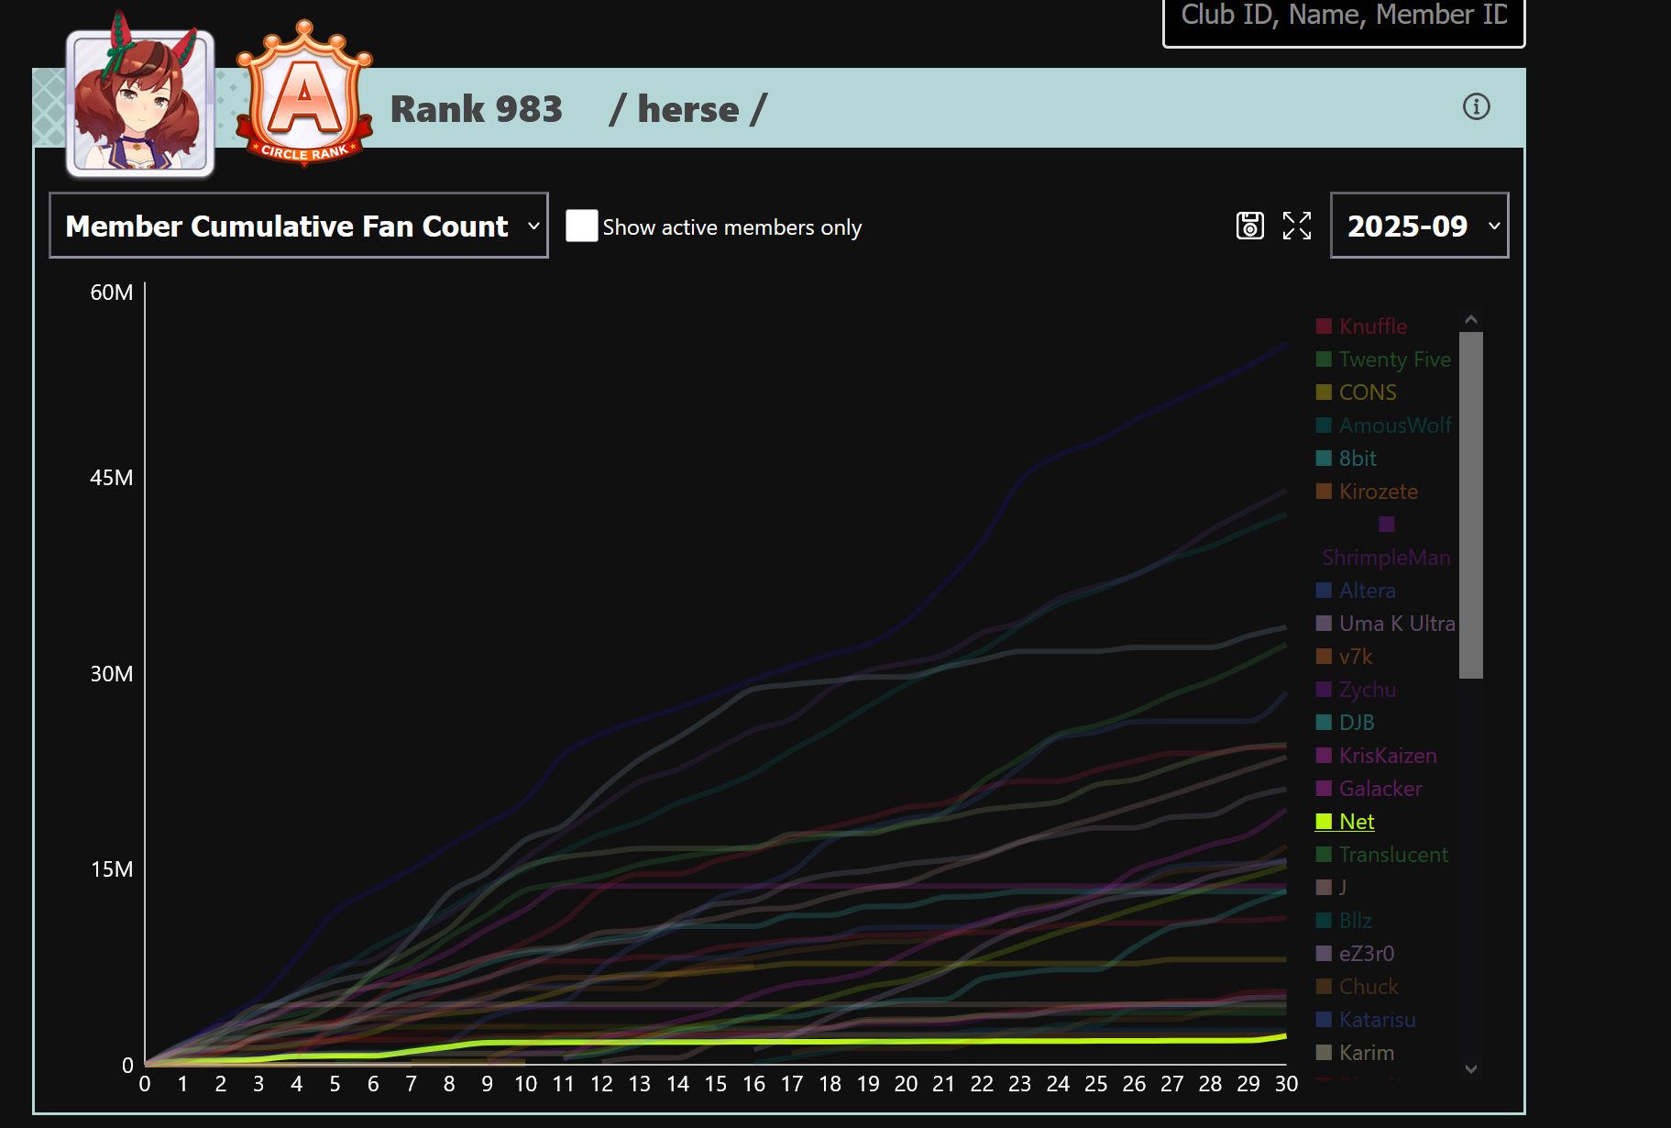Toggle the ShrimpleMan series in the legend
This screenshot has width=1671, height=1128.
click(x=1386, y=541)
